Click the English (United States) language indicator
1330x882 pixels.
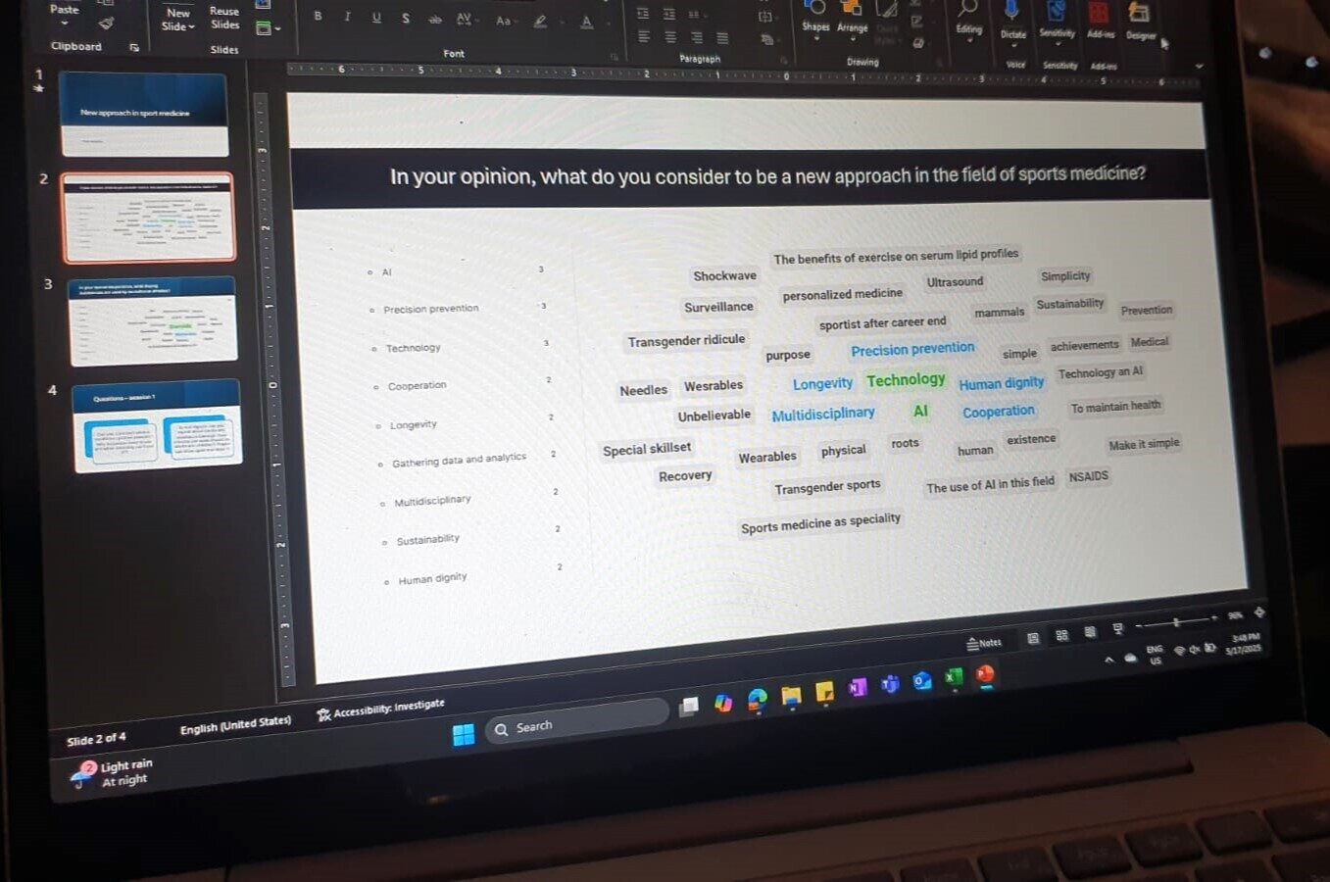(x=235, y=724)
